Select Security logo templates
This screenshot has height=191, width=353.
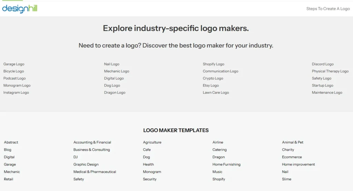pos(150,179)
